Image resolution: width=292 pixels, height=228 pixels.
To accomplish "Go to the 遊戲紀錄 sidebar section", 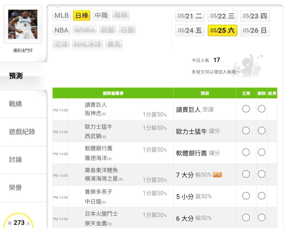I will point(23,132).
